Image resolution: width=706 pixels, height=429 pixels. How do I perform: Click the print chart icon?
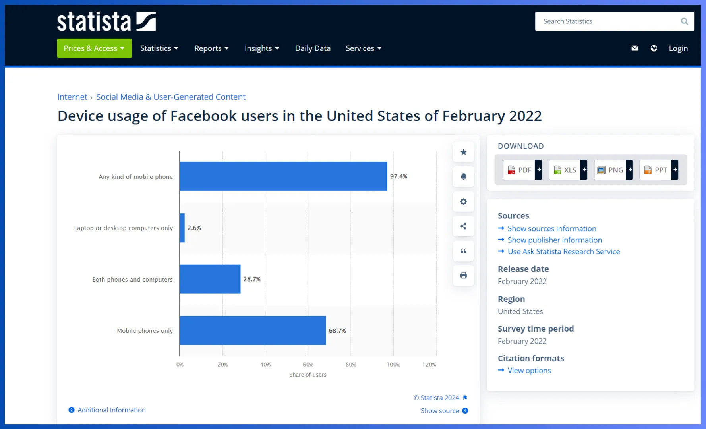(463, 275)
